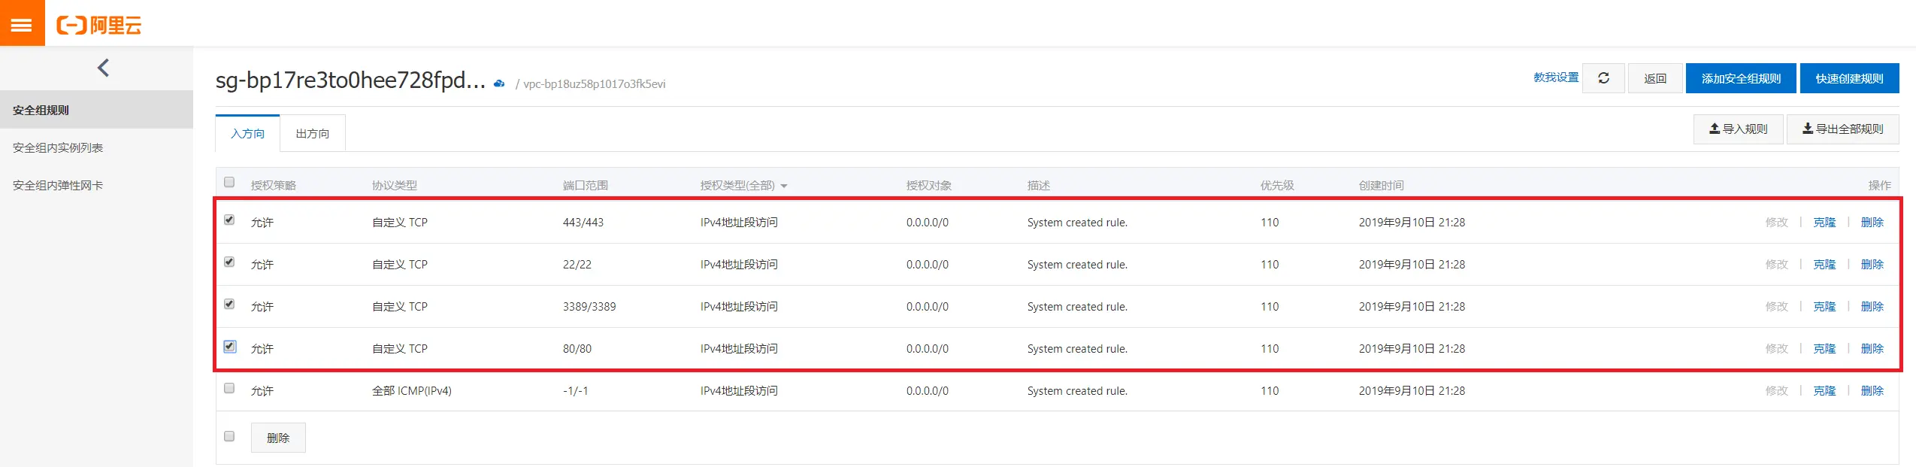Click 优先级 column header
Viewport: 1916px width, 467px height.
[1277, 185]
